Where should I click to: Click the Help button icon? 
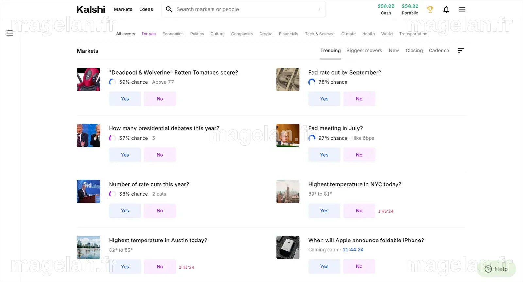488,269
